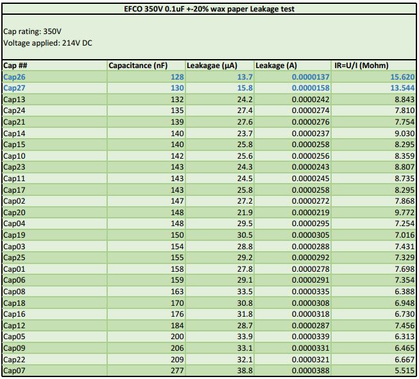Select the capacitance value 130 for Cap27
419x379 pixels.
pos(178,88)
